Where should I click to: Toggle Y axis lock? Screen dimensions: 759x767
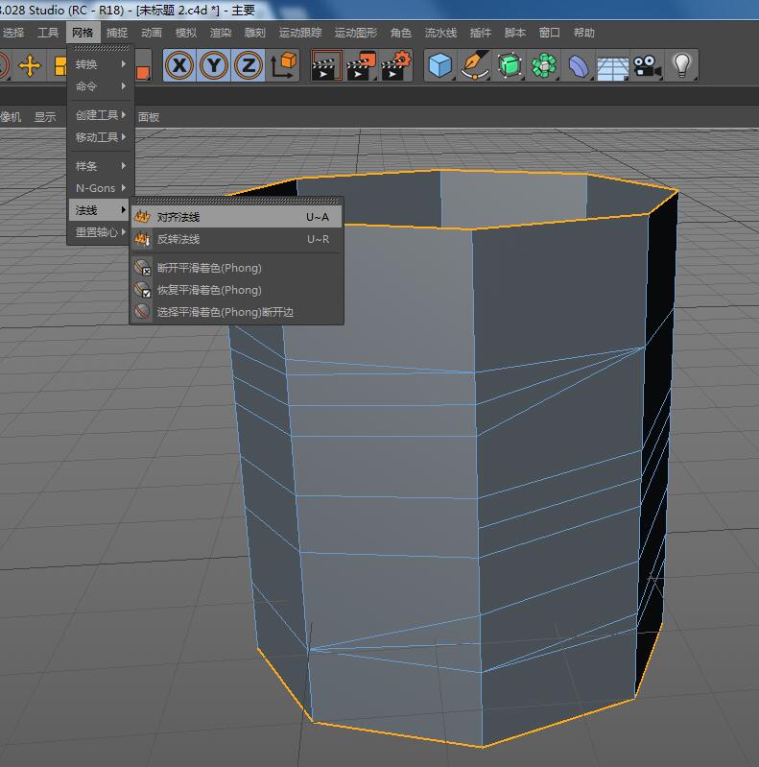coord(214,66)
